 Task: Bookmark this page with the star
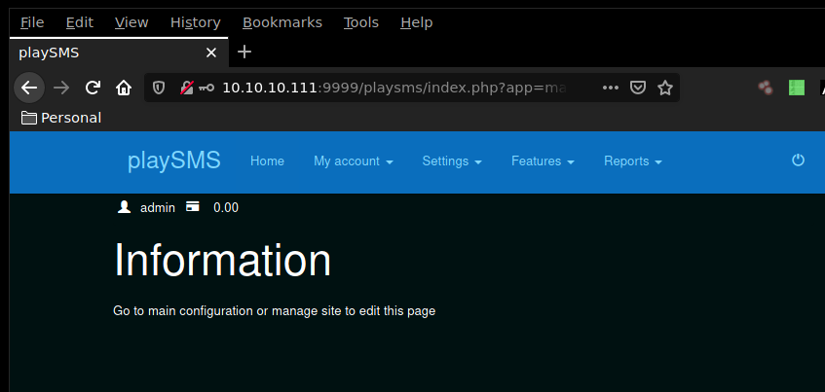(x=665, y=88)
